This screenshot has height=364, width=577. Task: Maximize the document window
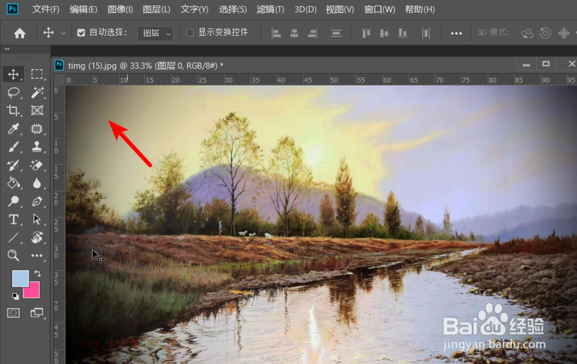tap(546, 64)
